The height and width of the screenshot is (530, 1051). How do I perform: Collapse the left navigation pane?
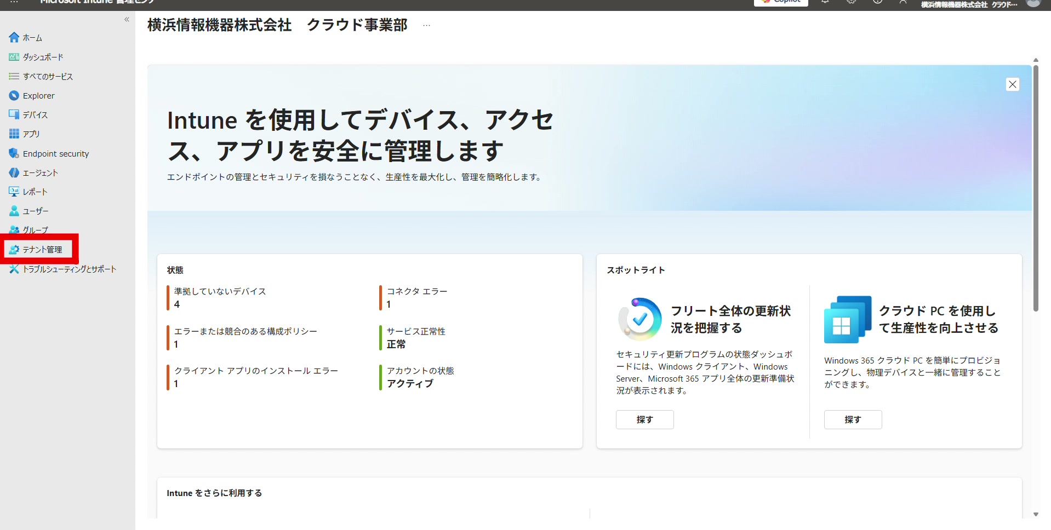tap(127, 20)
